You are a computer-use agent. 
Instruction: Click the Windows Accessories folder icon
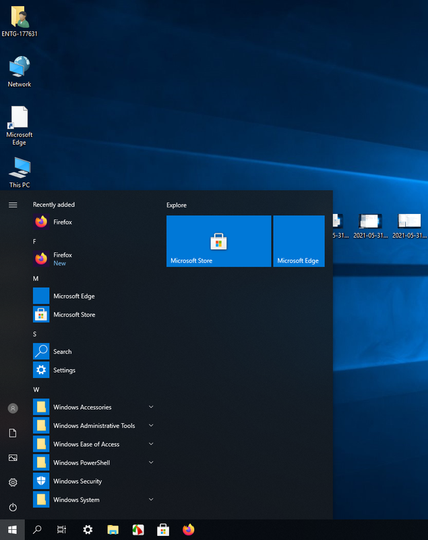pyautogui.click(x=41, y=407)
